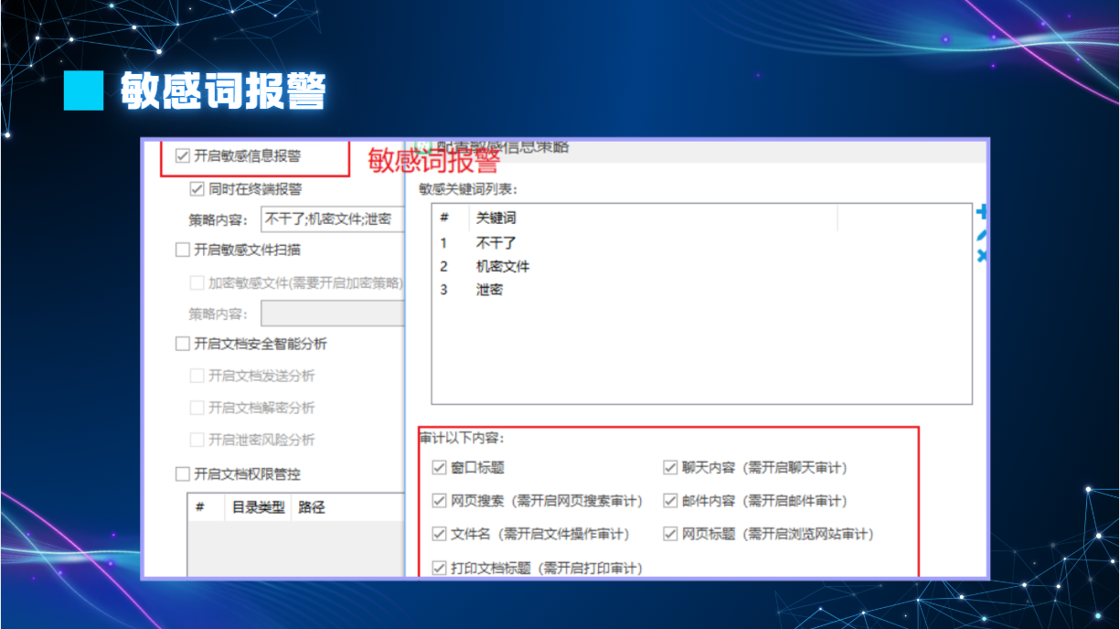Viewport: 1120px width, 629px height.
Task: Enable 开启敏感文件扫描 checkbox
Action: click(x=183, y=249)
